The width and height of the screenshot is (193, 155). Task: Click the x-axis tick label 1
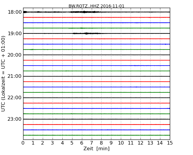[x=33, y=143]
